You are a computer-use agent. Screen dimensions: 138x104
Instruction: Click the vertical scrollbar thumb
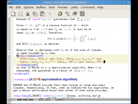[9, 53]
